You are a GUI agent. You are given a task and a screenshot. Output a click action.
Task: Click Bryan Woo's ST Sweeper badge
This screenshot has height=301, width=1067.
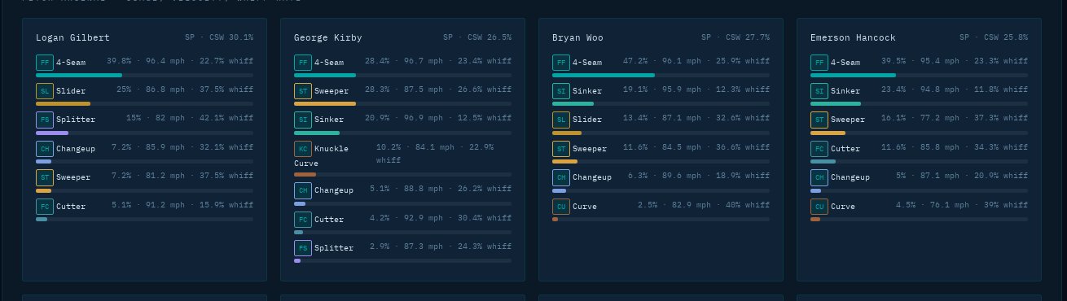coord(560,149)
